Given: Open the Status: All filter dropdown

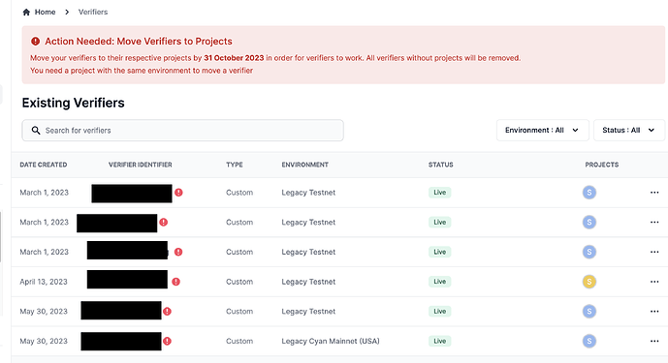Looking at the screenshot, I should coord(629,131).
